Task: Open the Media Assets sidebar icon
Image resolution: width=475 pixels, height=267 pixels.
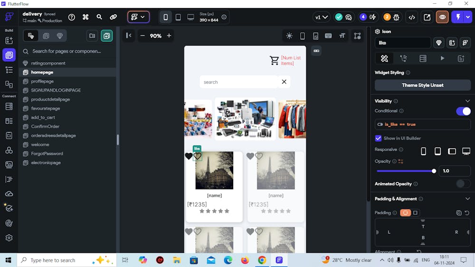Action: 9,164
